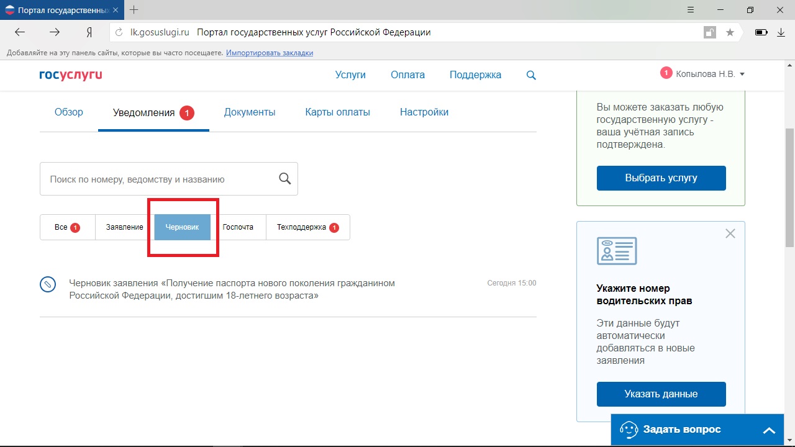Click the Gosuslugi logo
Screen dimensions: 795x447
[71, 75]
